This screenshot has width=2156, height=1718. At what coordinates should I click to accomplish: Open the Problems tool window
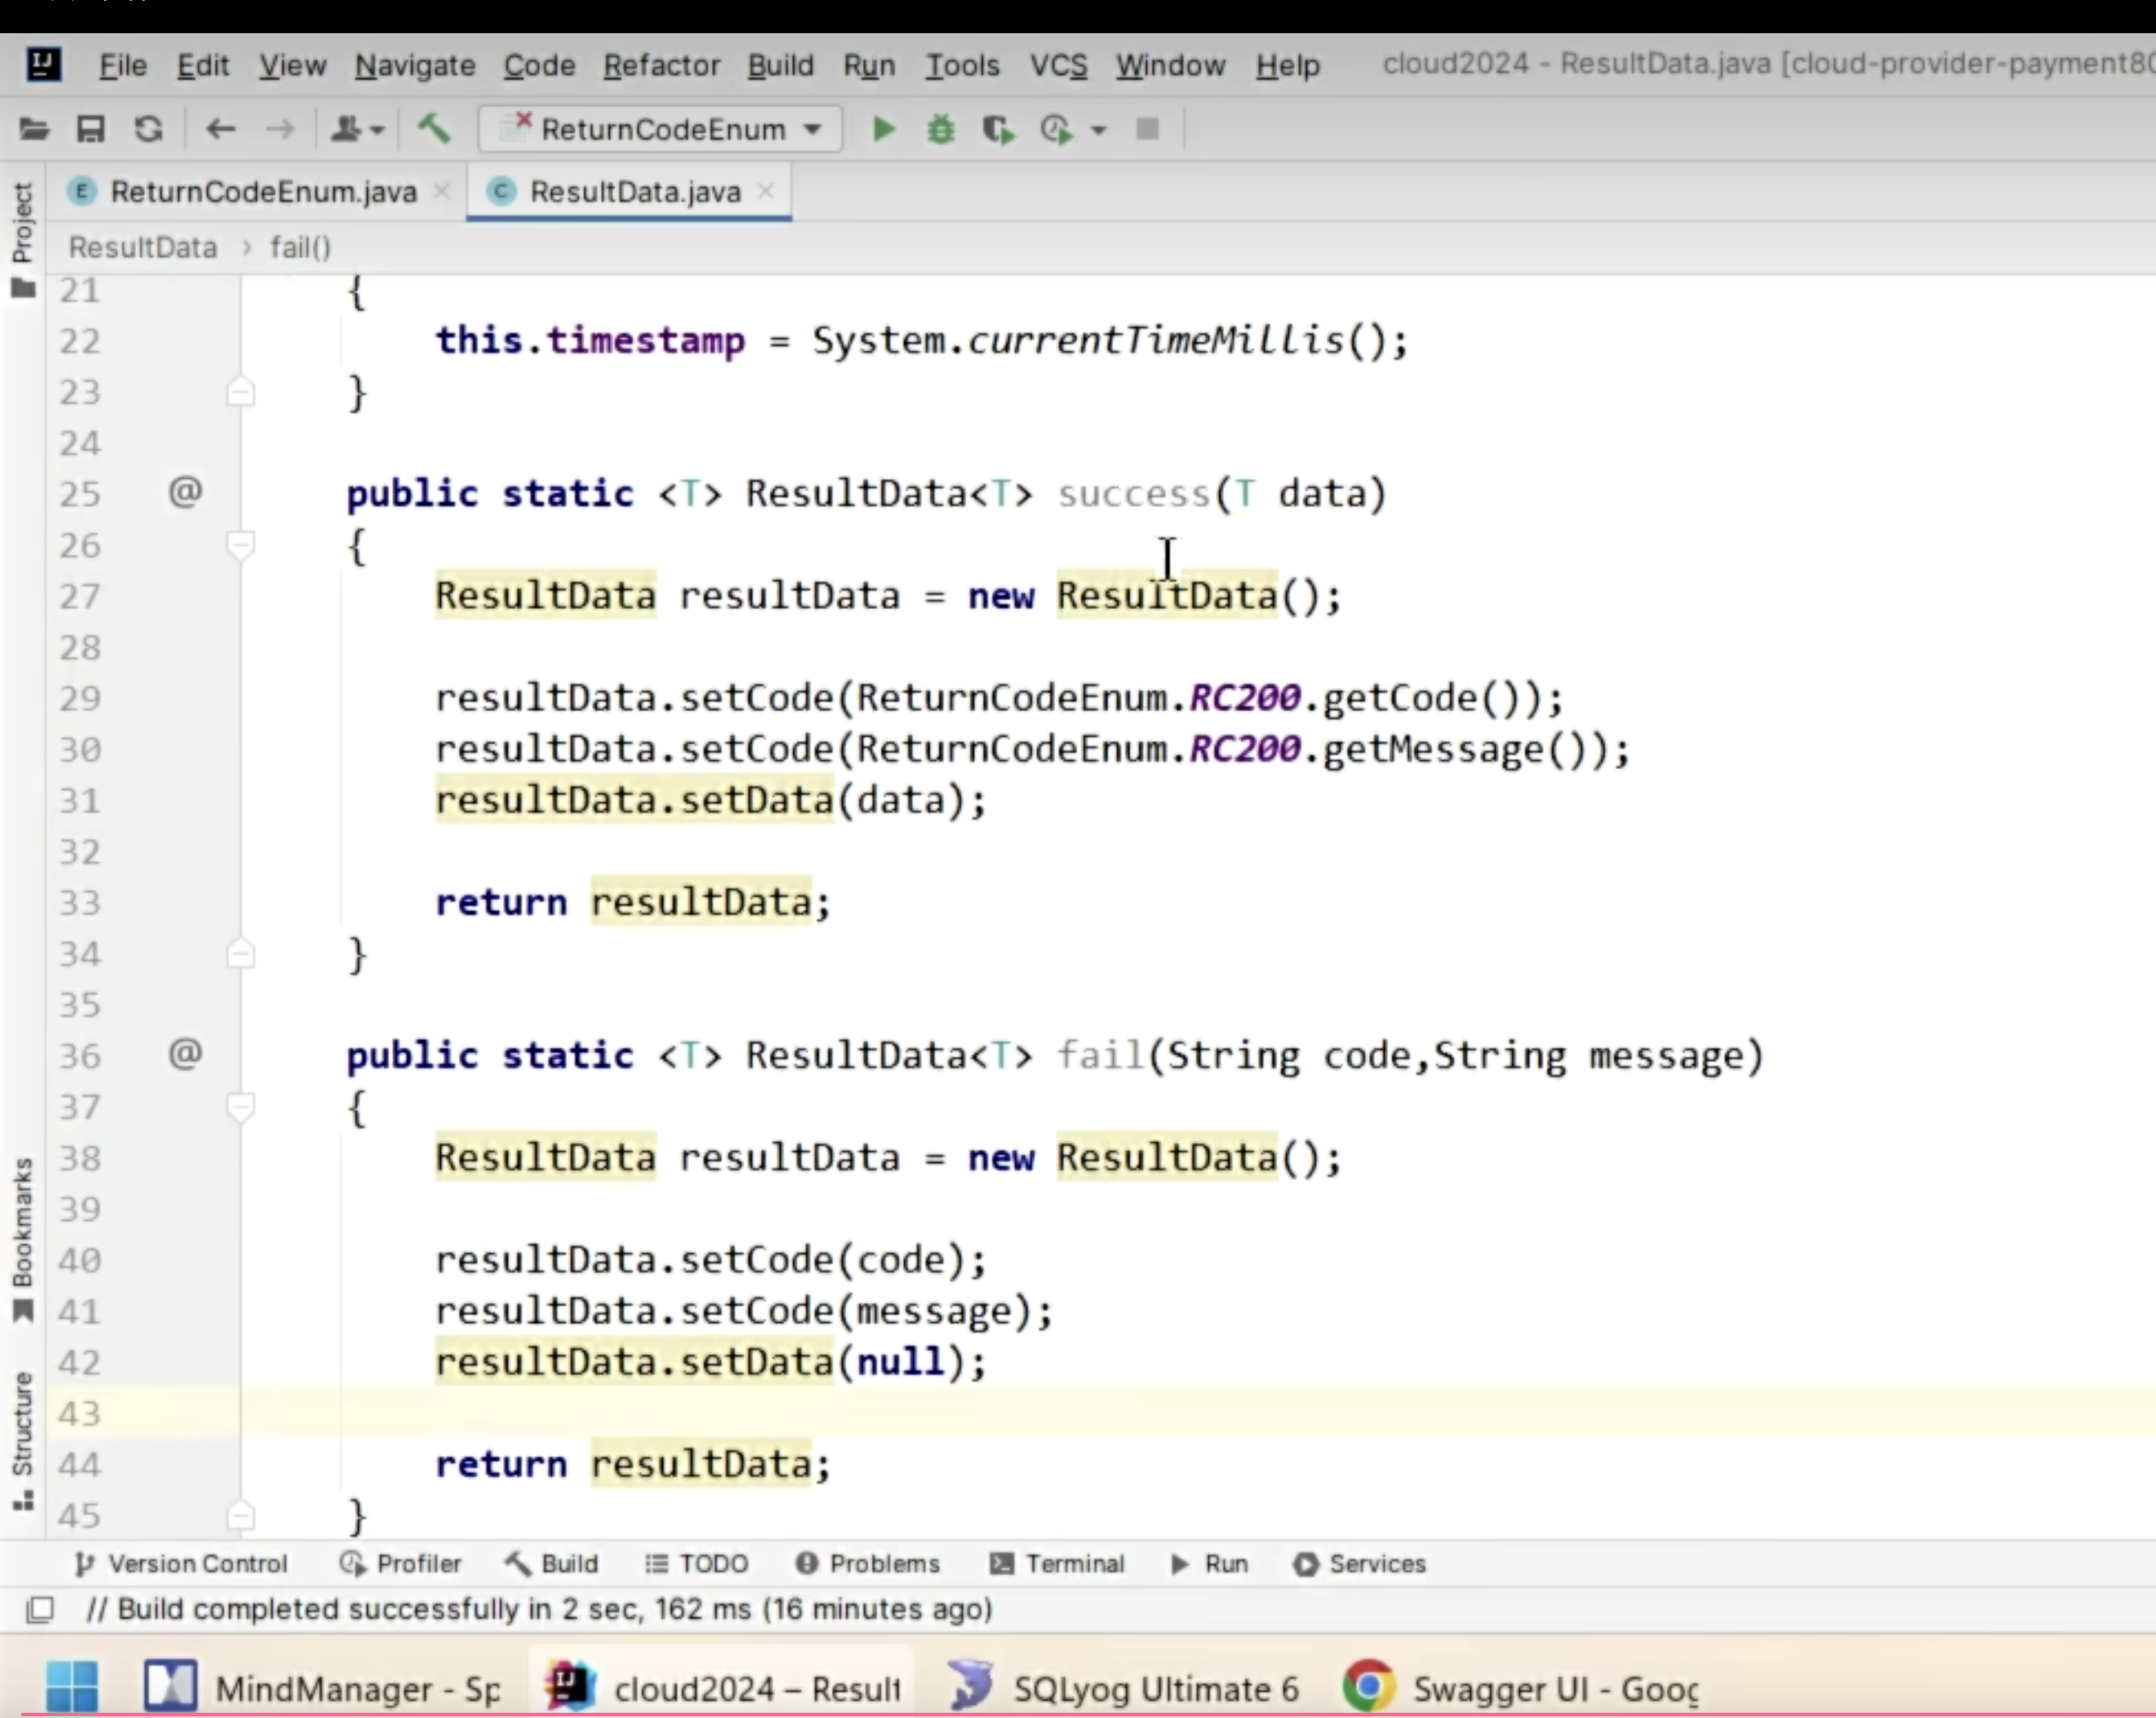[x=868, y=1563]
